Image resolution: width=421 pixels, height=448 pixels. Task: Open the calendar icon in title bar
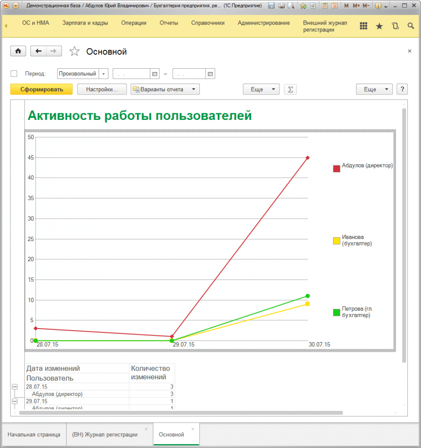(334, 6)
